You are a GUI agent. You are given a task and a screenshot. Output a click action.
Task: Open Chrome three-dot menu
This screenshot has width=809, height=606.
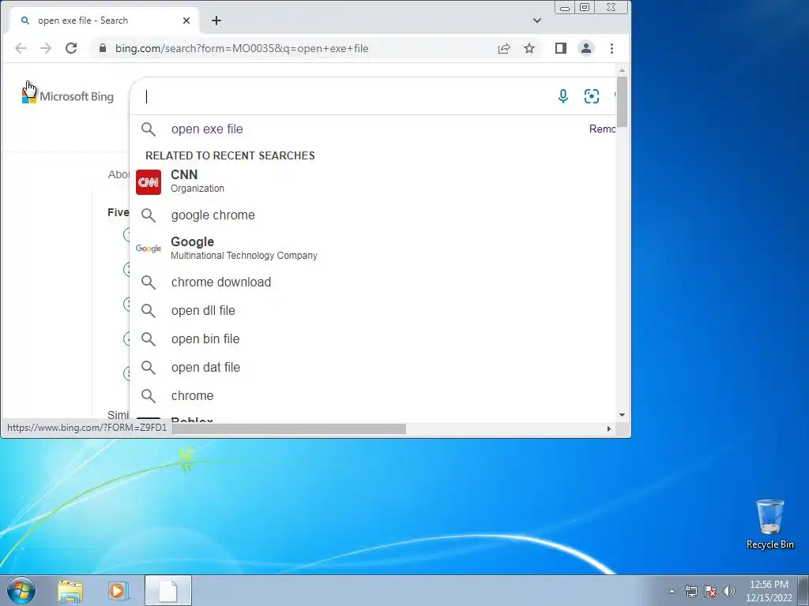612,48
